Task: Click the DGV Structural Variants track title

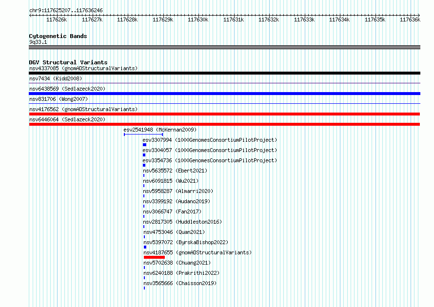Action: [x=68, y=62]
